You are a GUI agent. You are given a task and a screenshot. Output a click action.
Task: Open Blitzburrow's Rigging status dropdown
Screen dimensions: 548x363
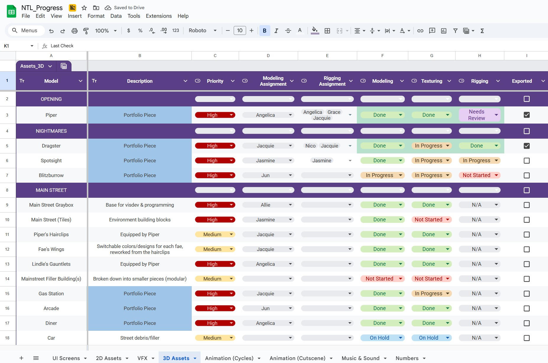click(496, 175)
